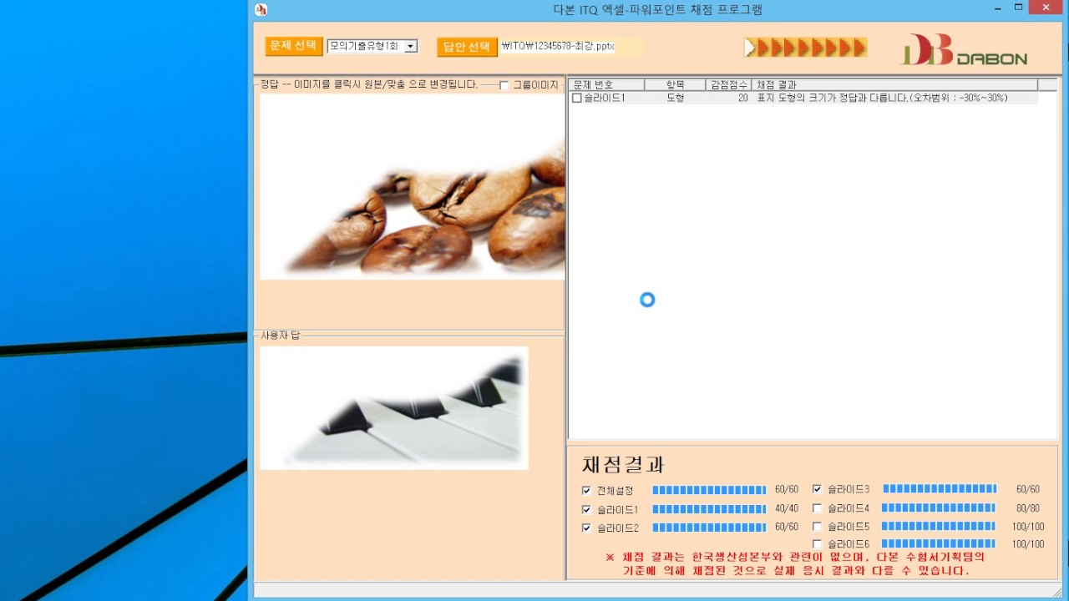The image size is (1069, 601).
Task: Click the orange arrows progress bar
Action: tap(806, 48)
